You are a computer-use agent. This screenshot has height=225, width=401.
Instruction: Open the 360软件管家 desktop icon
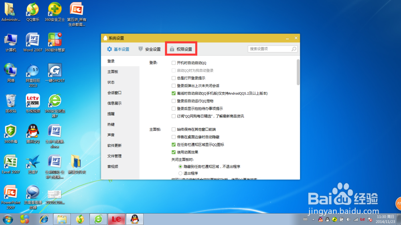[55, 42]
